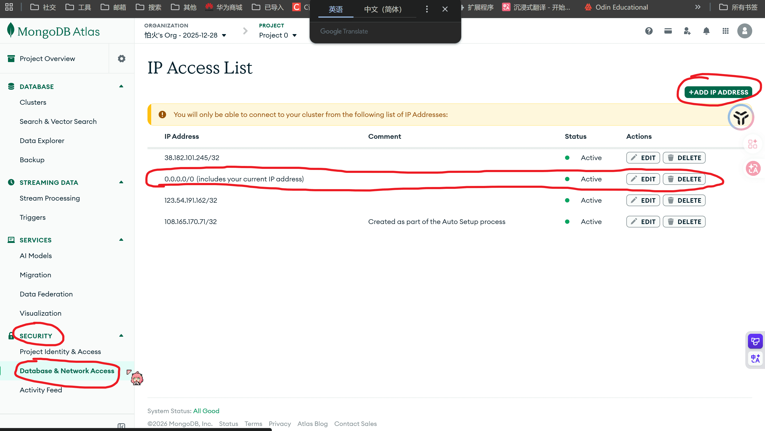The width and height of the screenshot is (765, 431).
Task: Delete the 0.0.0.0/0 entry
Action: [x=684, y=179]
